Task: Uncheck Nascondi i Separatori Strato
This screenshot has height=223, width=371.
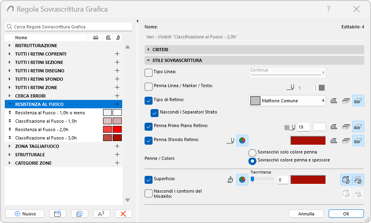Action: [x=155, y=113]
